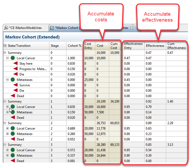The height and width of the screenshot is (168, 191).
Task: Collapse Local Cancer node in stage 0
Action: pyautogui.click(x=8, y=58)
